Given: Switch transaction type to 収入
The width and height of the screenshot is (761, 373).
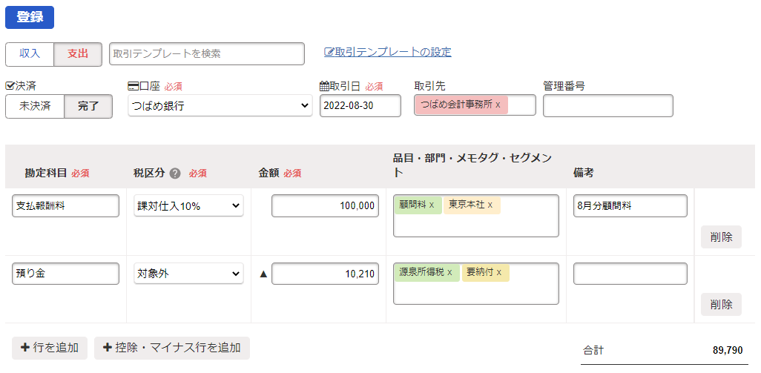Looking at the screenshot, I should (x=30, y=54).
